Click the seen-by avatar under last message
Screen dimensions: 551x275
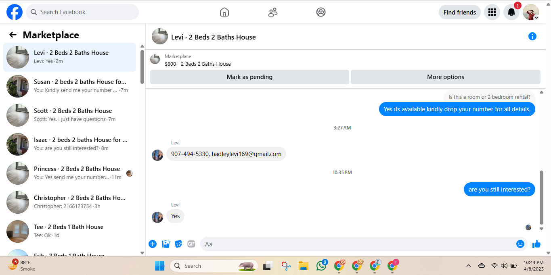pos(528,227)
